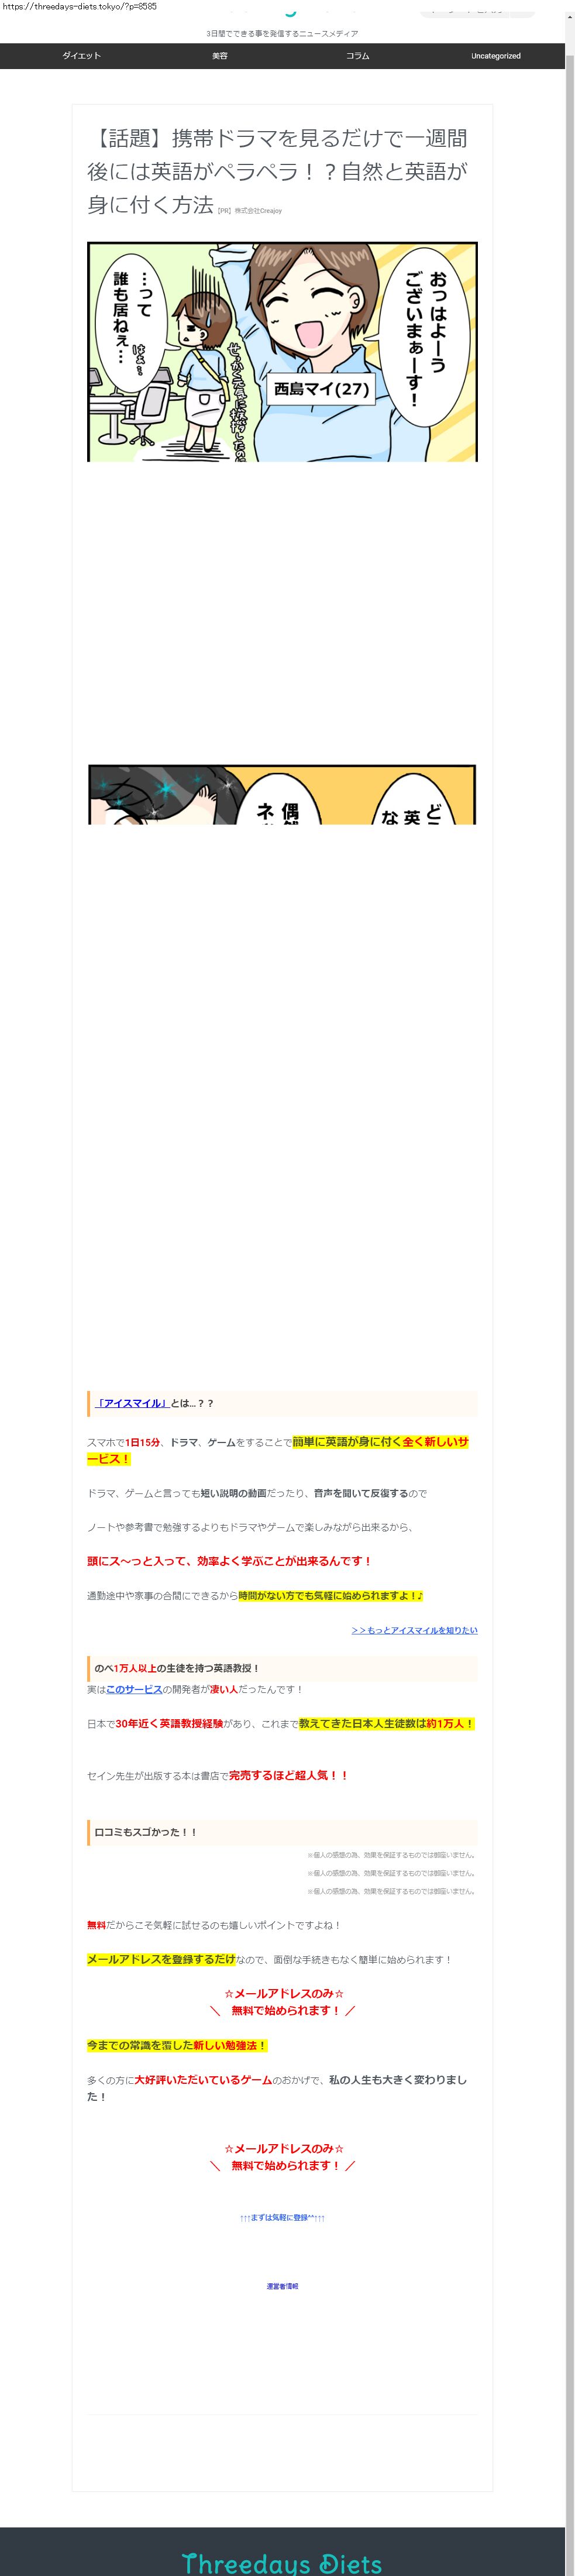Go to the コラム category

point(357,56)
